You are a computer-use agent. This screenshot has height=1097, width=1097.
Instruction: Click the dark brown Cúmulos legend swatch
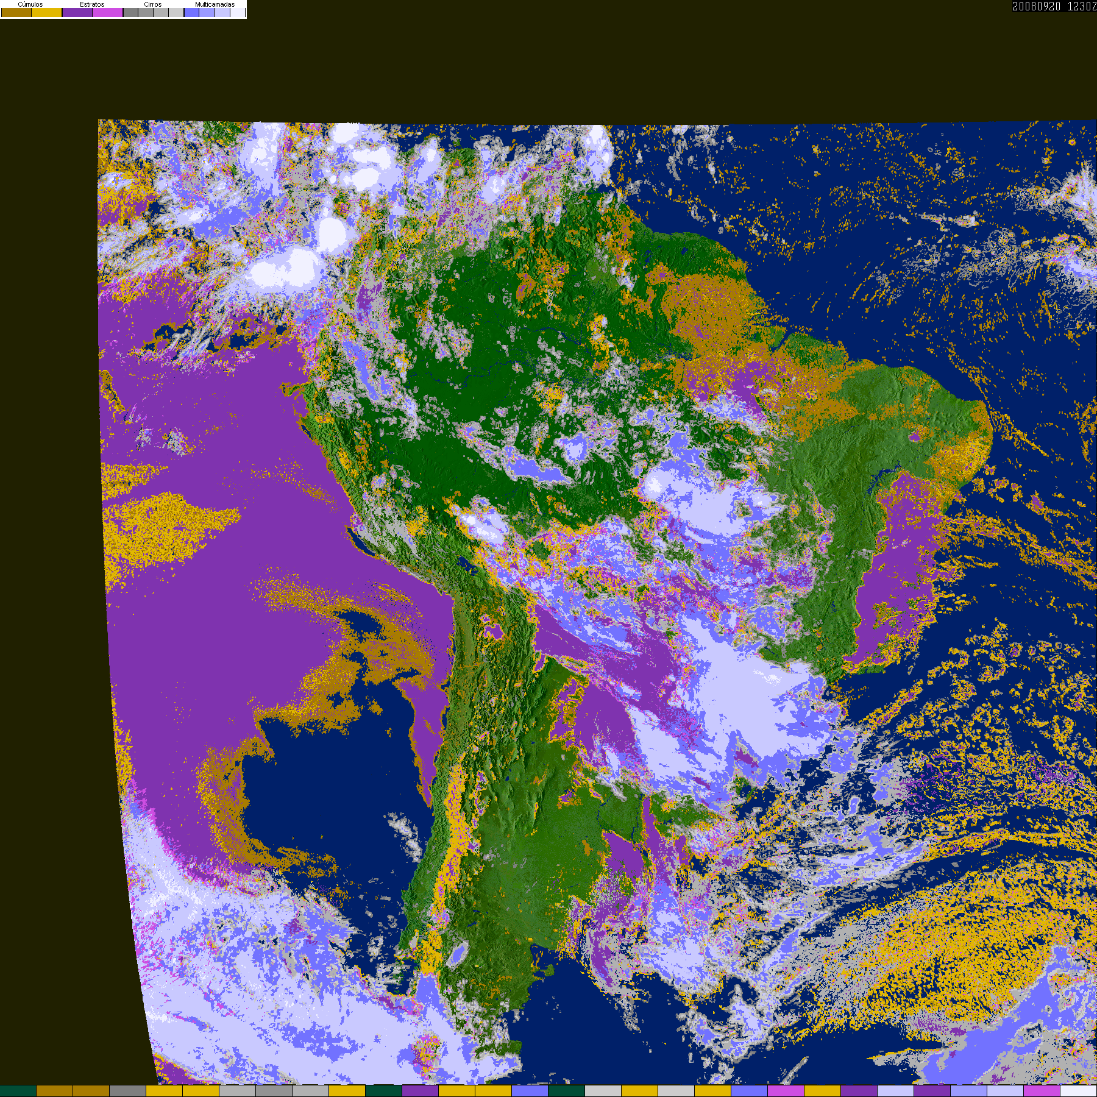click(16, 12)
